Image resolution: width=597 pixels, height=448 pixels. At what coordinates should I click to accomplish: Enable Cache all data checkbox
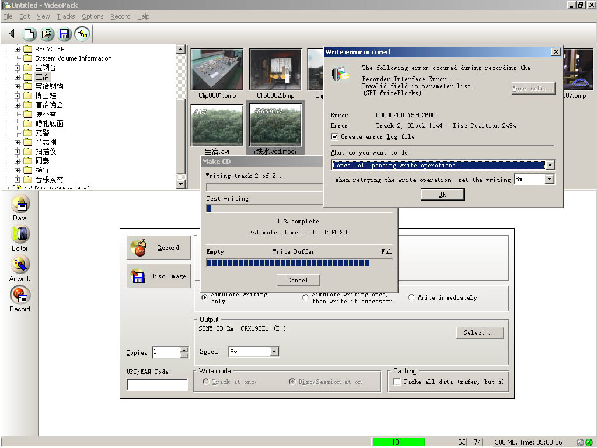tap(397, 381)
